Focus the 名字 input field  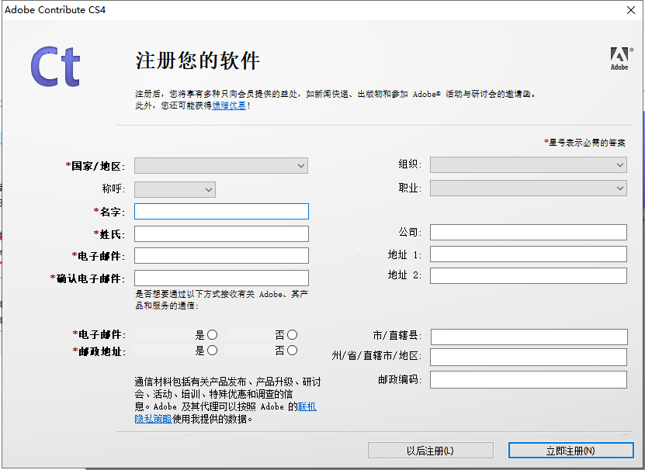[x=221, y=212]
